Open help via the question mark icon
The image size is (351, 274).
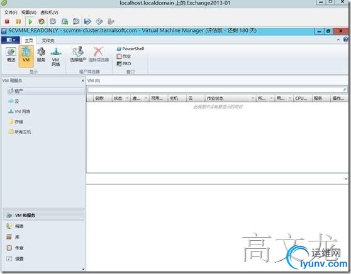[345, 40]
